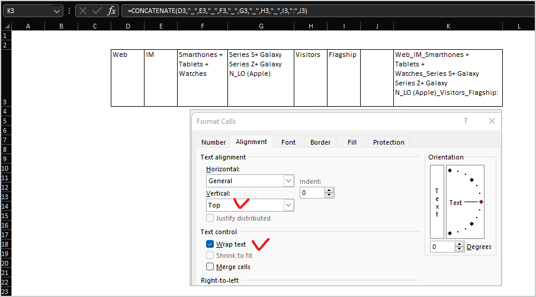Image resolution: width=536 pixels, height=297 pixels.
Task: Toggle the Merge cells checkbox
Action: [x=210, y=267]
